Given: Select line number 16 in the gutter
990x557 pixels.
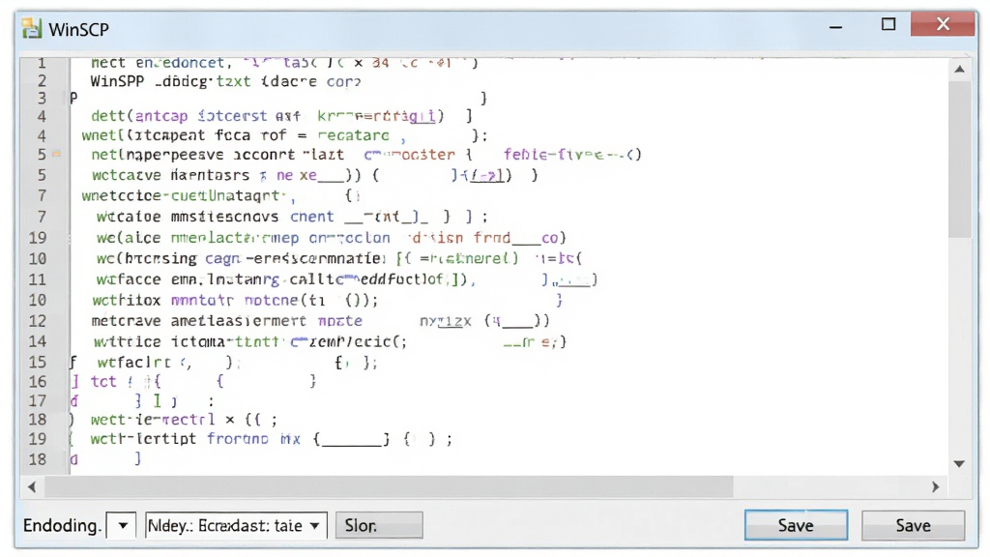Looking at the screenshot, I should click(x=38, y=381).
